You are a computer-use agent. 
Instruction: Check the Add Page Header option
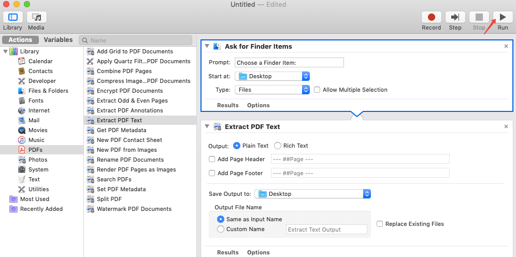point(212,159)
